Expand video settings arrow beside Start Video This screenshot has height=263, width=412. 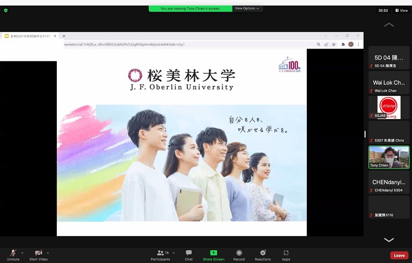pyautogui.click(x=48, y=253)
